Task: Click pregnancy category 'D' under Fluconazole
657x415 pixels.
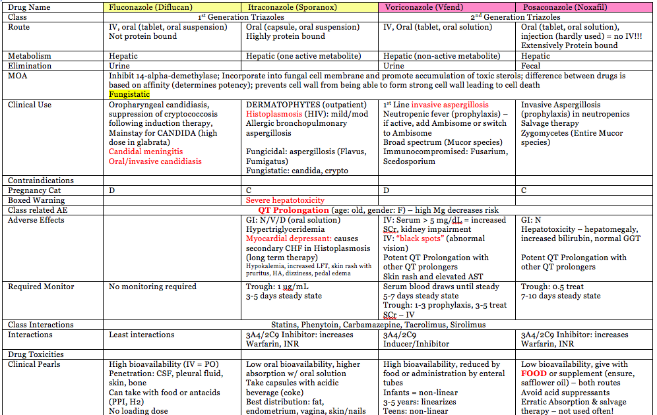Action: tap(112, 190)
